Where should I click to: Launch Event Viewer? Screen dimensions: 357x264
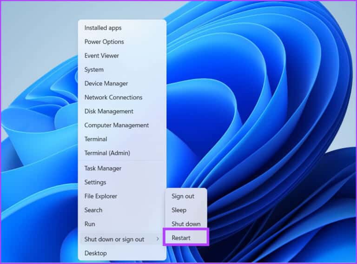pyautogui.click(x=122, y=56)
